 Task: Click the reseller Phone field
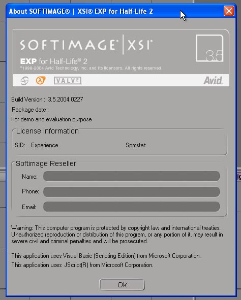click(x=131, y=192)
